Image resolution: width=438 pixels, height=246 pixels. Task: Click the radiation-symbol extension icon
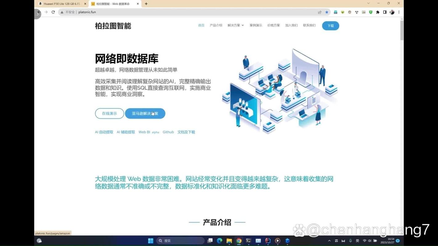point(357,12)
